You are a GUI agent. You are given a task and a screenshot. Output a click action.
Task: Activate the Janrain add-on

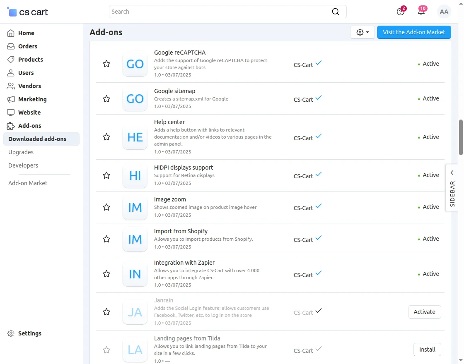(424, 312)
